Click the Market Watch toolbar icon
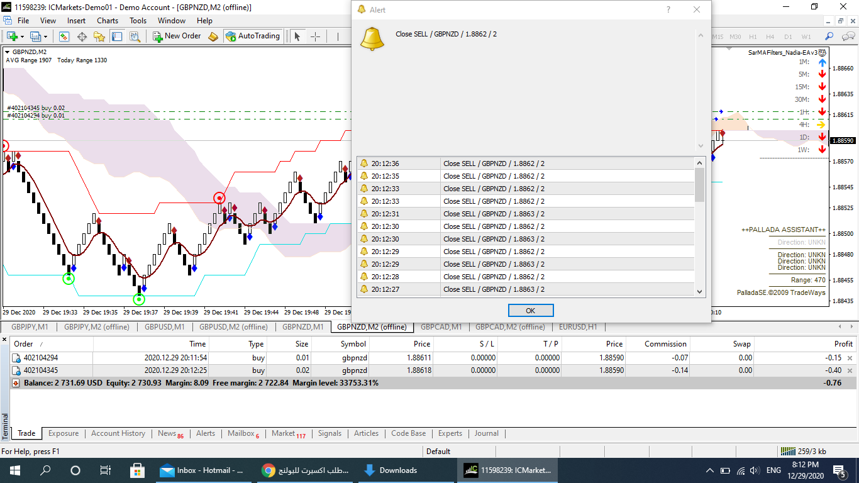Image resolution: width=859 pixels, height=483 pixels. coord(65,36)
